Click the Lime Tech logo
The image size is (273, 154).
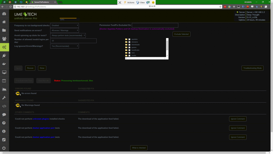tap(25, 14)
